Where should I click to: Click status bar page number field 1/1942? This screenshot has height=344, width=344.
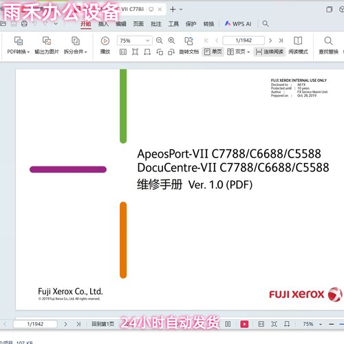tap(35, 324)
